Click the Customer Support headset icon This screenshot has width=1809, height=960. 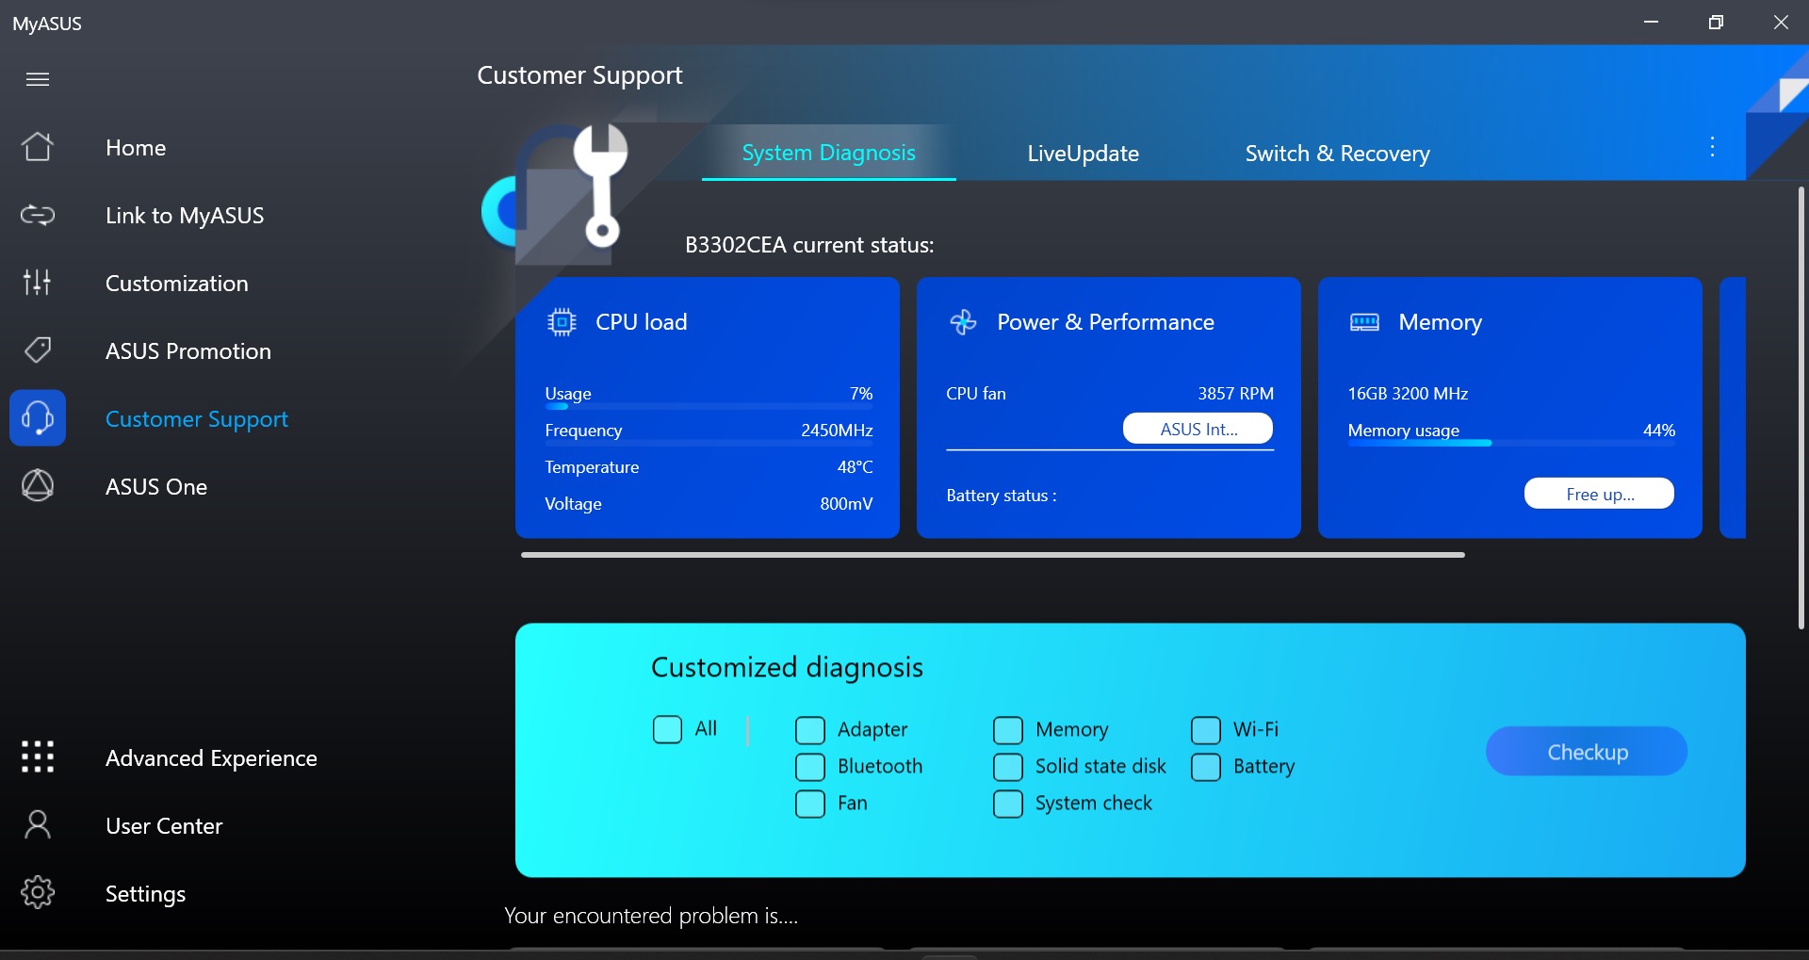38,417
